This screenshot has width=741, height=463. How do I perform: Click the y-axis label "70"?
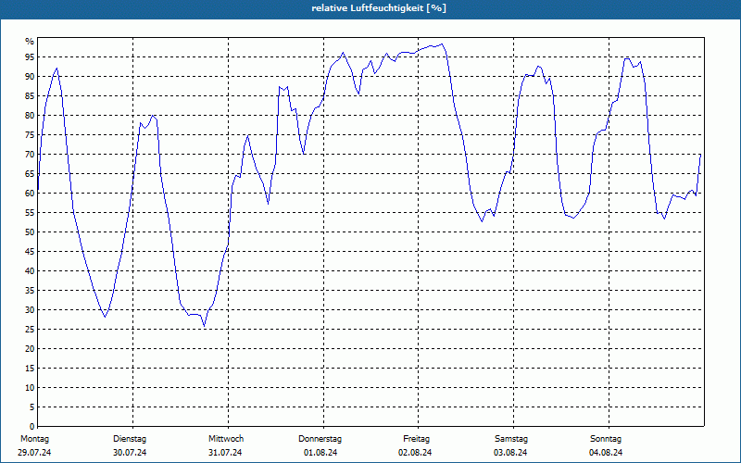click(30, 155)
